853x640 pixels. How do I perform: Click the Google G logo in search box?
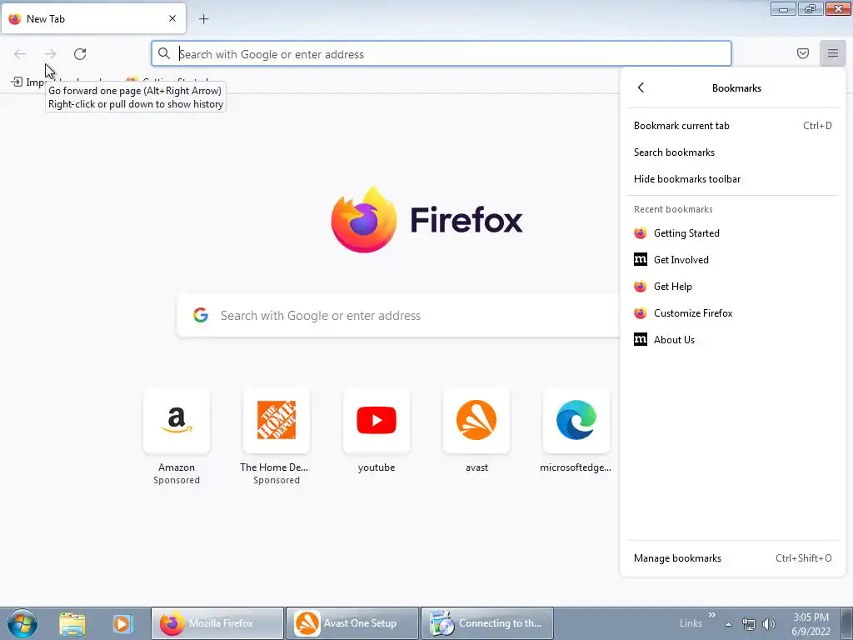tap(201, 315)
